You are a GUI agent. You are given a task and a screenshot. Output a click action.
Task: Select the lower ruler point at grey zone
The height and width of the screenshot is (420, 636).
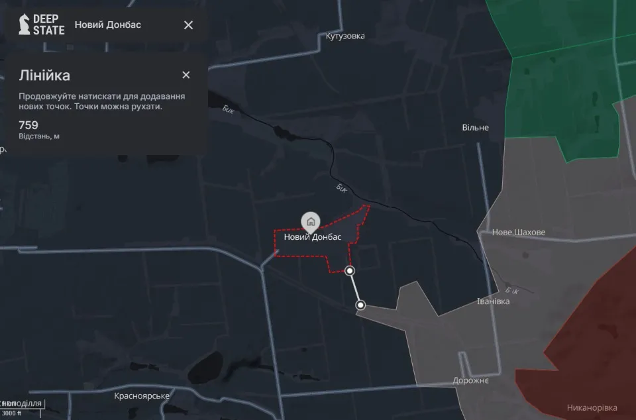360,305
